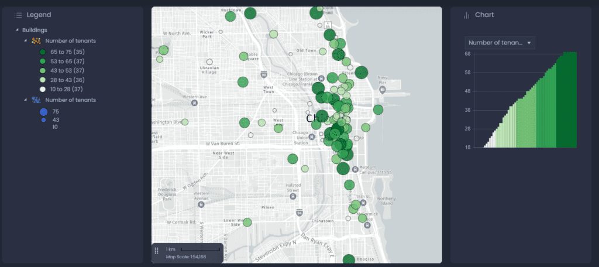
Task: Select the 65 to 75 (35) swatch
Action: pyautogui.click(x=43, y=52)
